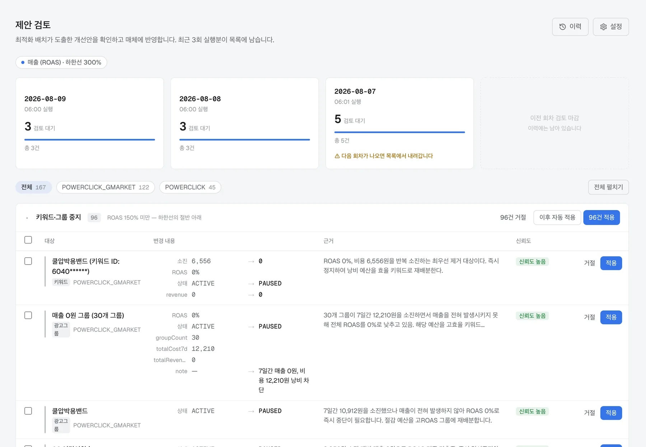Check the 쿨압박용밴드 키워드 ID row checkbox
646x447 pixels.
pos(28,261)
